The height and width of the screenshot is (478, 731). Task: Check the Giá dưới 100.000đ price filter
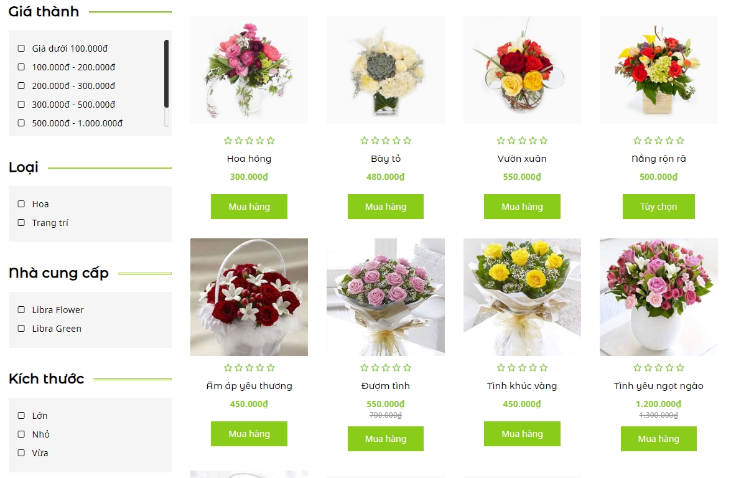click(21, 48)
